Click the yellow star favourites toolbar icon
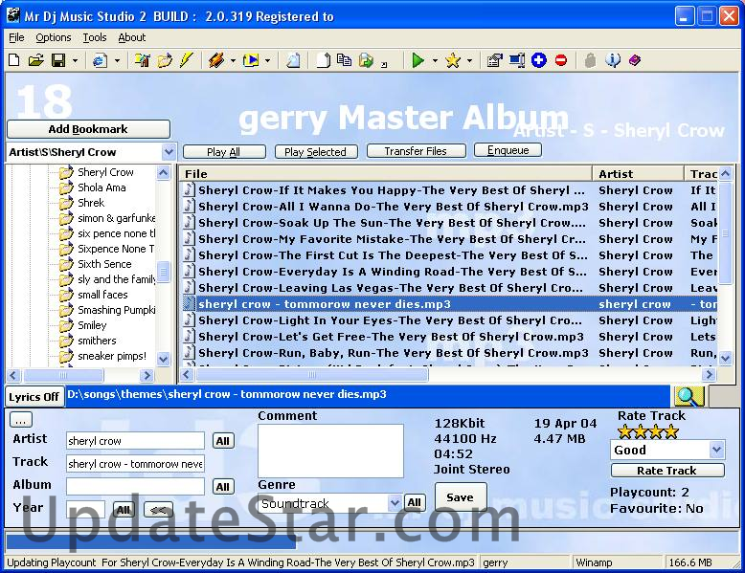Viewport: 745px width, 573px height. point(453,60)
